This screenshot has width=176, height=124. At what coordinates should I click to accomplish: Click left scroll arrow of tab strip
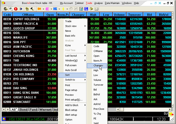(x=4, y=109)
